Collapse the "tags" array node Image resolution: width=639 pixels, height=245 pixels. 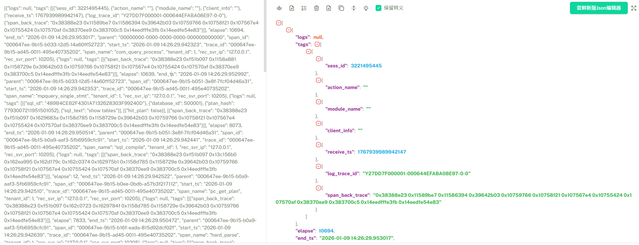click(317, 44)
